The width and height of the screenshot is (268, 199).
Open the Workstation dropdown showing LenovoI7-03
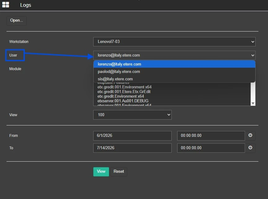pyautogui.click(x=174, y=42)
